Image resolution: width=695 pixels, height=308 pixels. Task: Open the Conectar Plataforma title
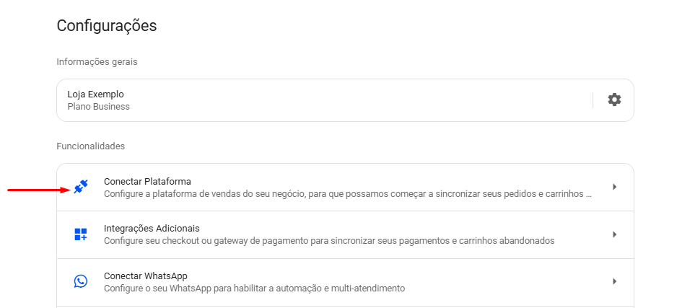[148, 181]
